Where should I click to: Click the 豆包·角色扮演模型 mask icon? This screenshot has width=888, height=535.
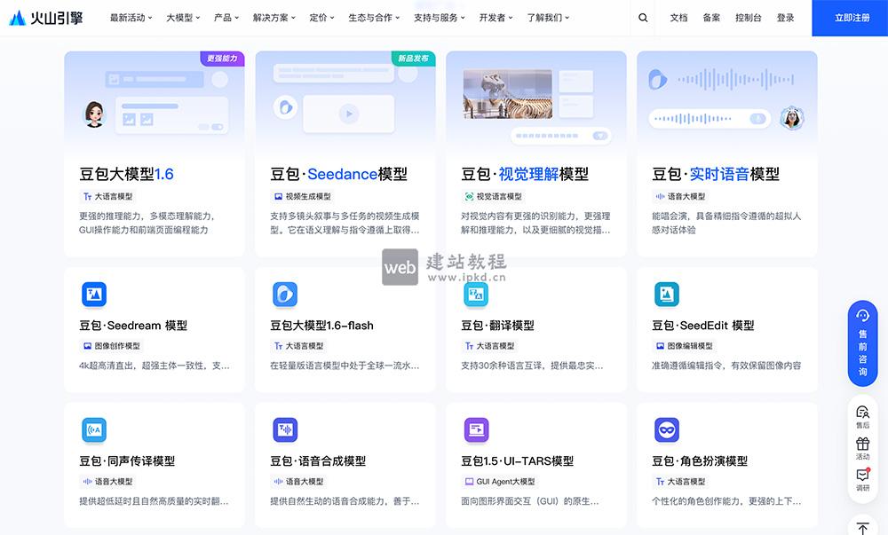coord(667,430)
